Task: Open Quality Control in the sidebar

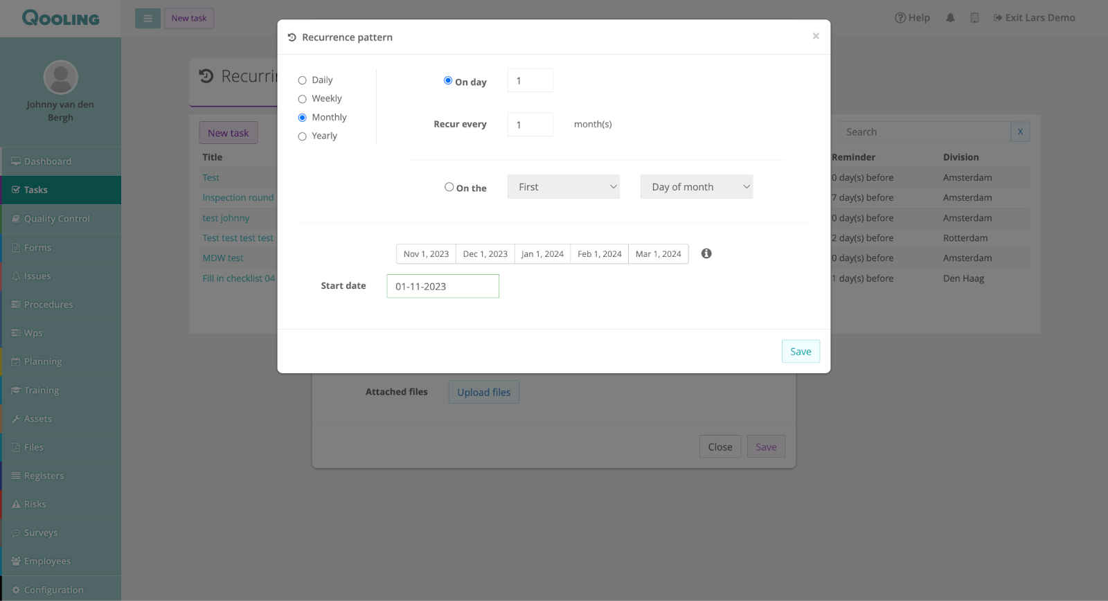Action: click(61, 219)
